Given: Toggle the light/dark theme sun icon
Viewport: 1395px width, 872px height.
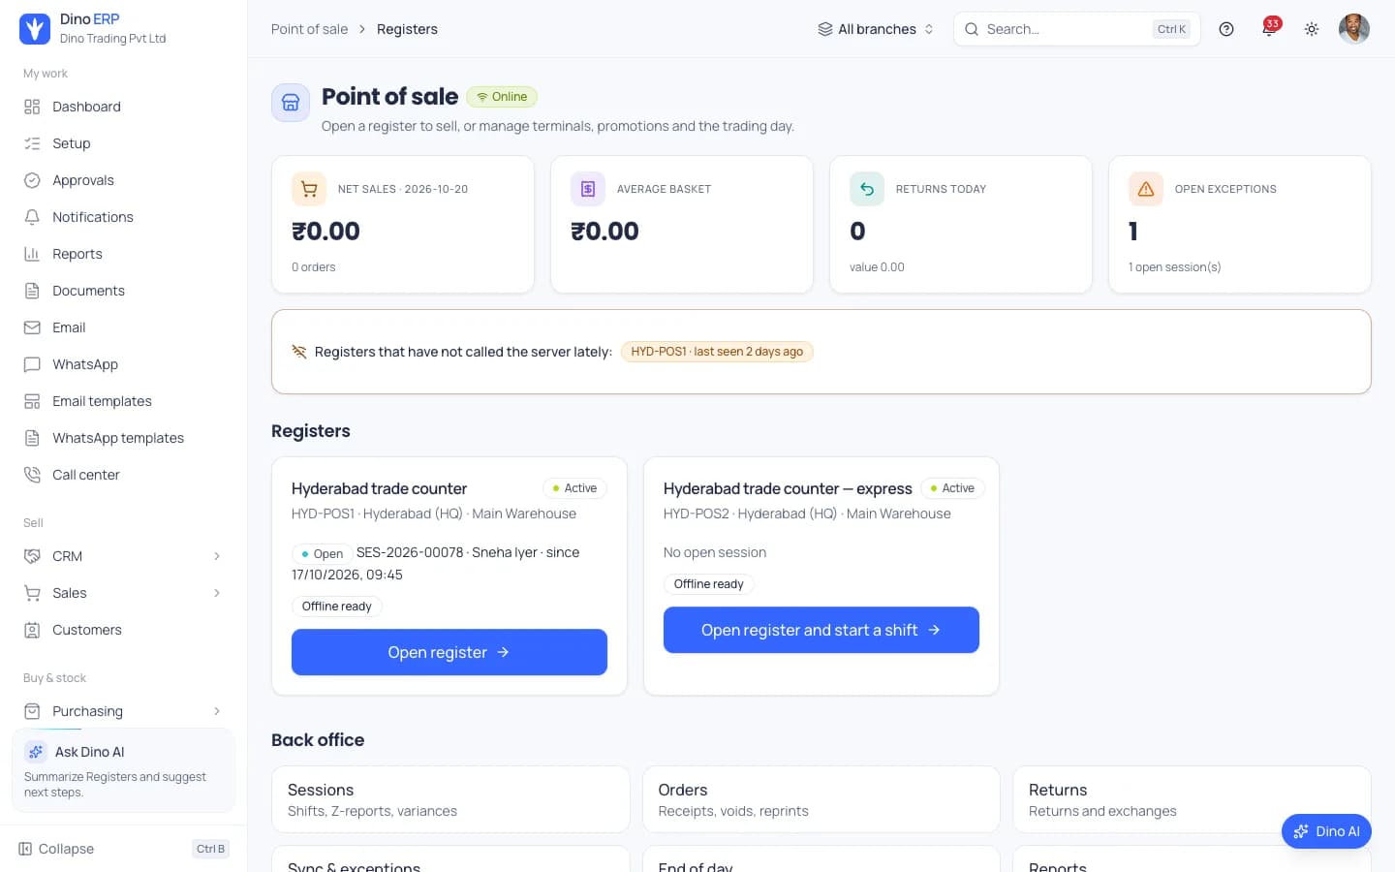Looking at the screenshot, I should [1312, 29].
